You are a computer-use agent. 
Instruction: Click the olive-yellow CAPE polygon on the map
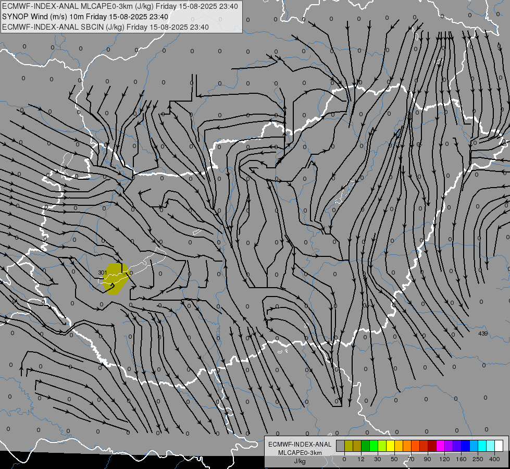coord(116,279)
